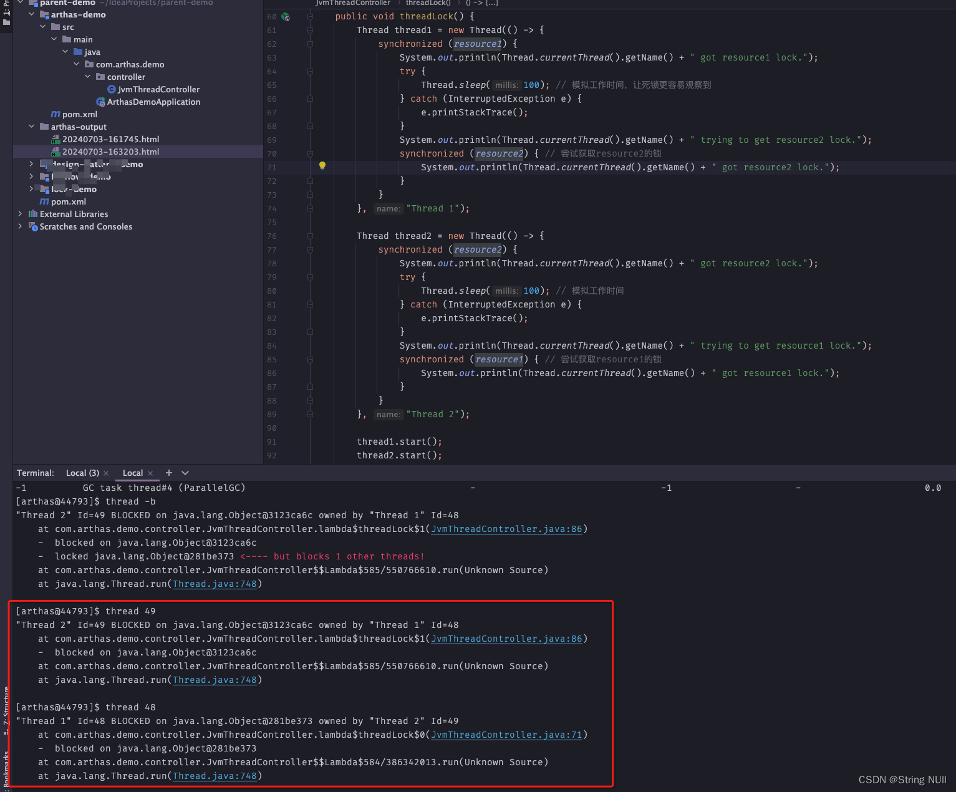
Task: Open JvmThreadController.java:86 link in thread -b output
Action: coord(506,529)
